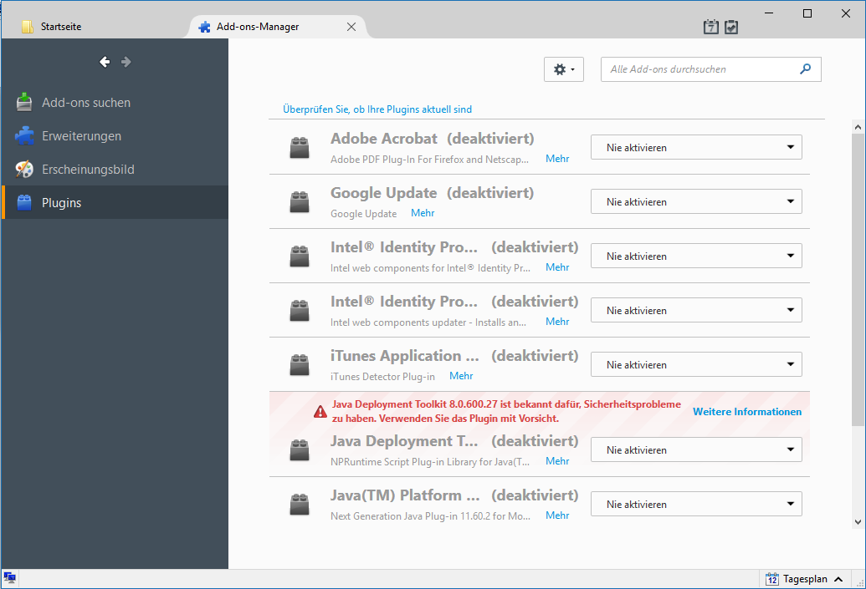This screenshot has width=866, height=589.
Task: Select Erweiterungen in the sidebar
Action: [x=81, y=136]
